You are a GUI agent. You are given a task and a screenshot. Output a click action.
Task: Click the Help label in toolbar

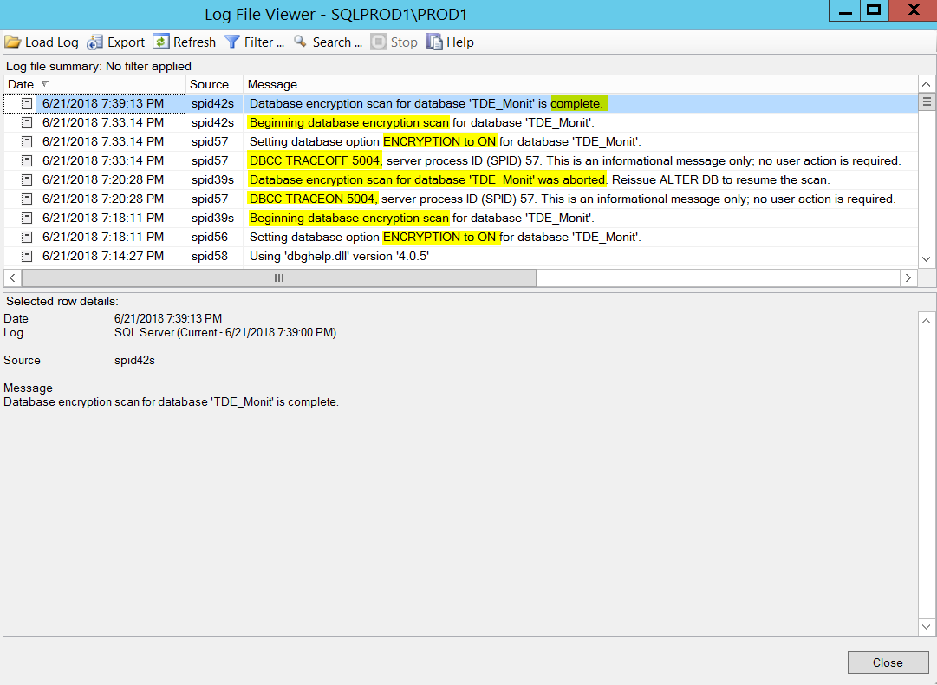(x=460, y=42)
